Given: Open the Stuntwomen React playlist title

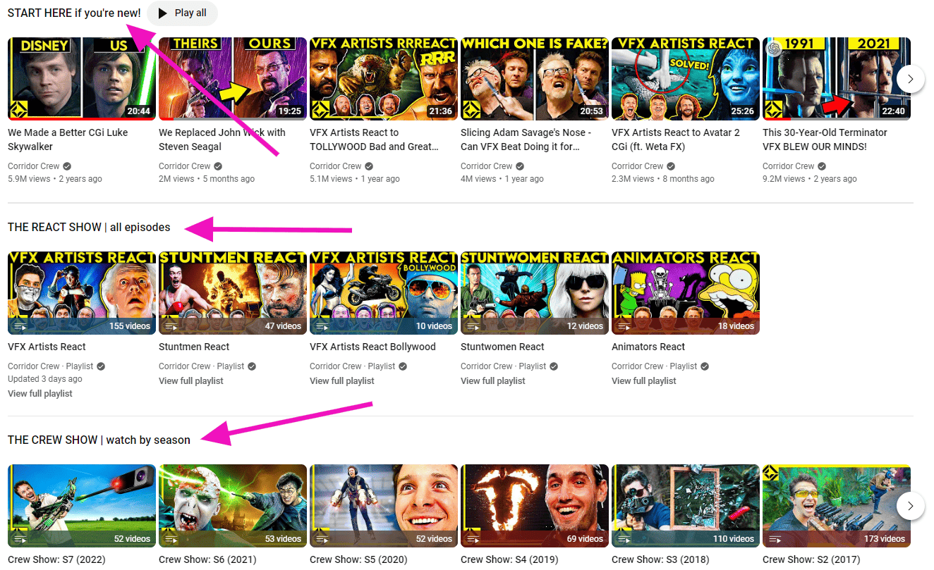Looking at the screenshot, I should pyautogui.click(x=502, y=347).
